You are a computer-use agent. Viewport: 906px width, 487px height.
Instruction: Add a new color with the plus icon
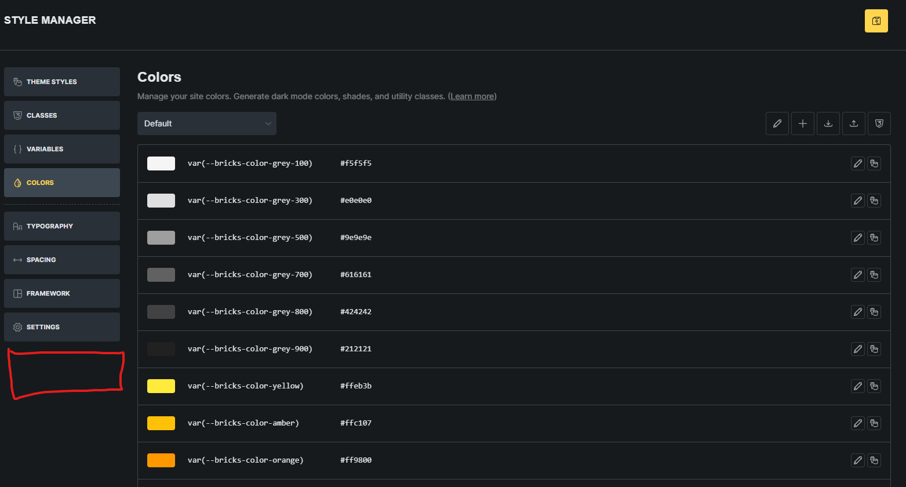(x=802, y=123)
